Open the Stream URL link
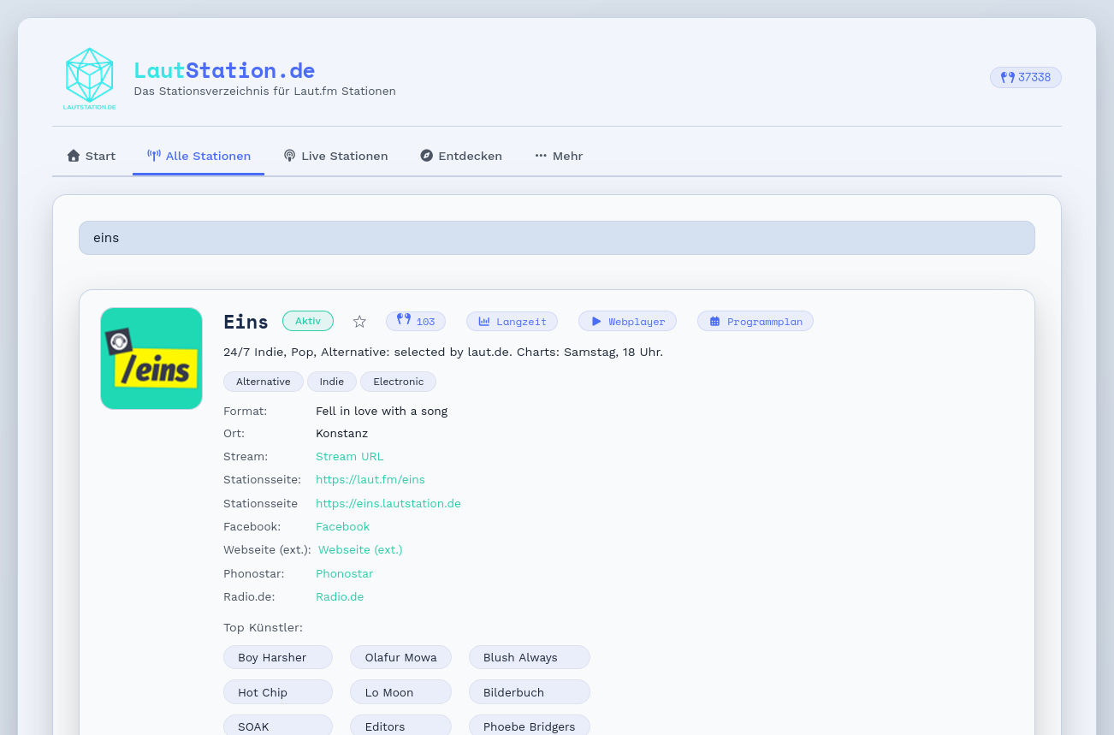1114x735 pixels. (350, 457)
